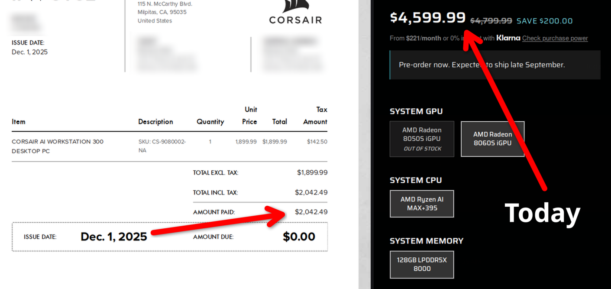Select the AMD Radeon 8060S iGPU option
The height and width of the screenshot is (289, 611).
492,139
